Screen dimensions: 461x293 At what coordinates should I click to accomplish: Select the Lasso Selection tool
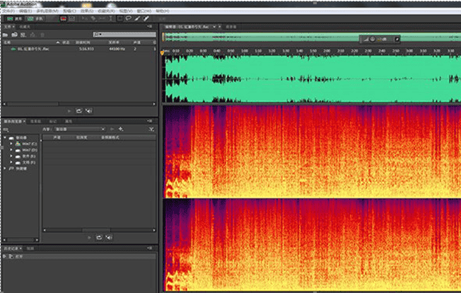click(x=127, y=18)
